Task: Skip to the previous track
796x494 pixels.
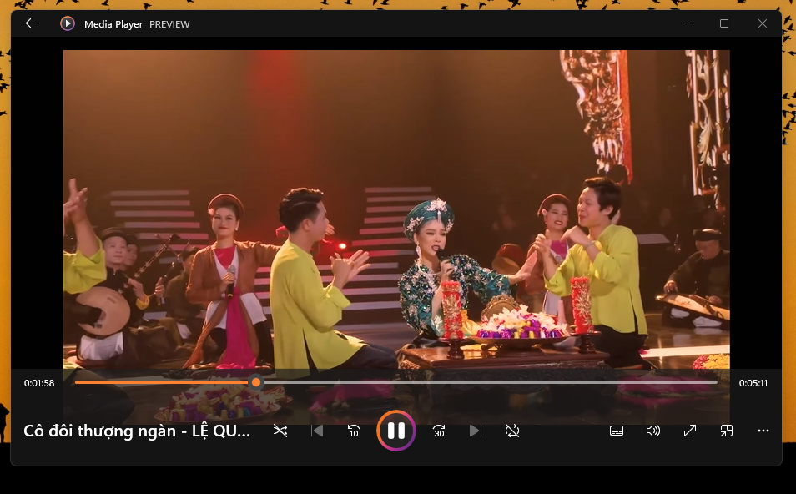Action: point(317,431)
